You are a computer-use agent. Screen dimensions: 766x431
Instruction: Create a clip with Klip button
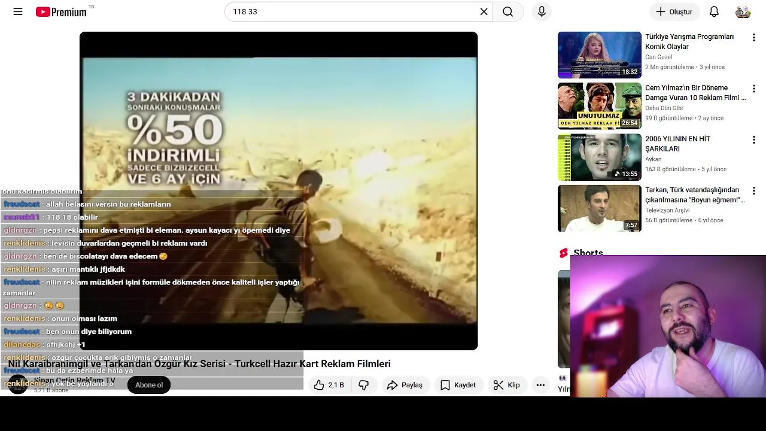(507, 385)
